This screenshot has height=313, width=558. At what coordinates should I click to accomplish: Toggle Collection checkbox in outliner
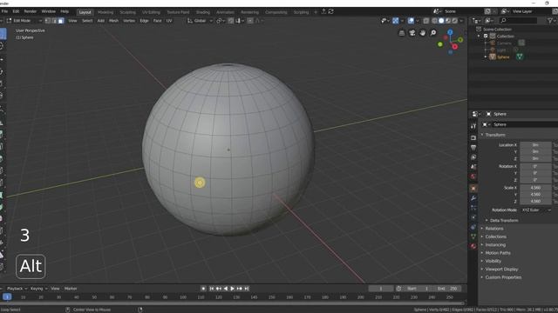tap(486, 37)
